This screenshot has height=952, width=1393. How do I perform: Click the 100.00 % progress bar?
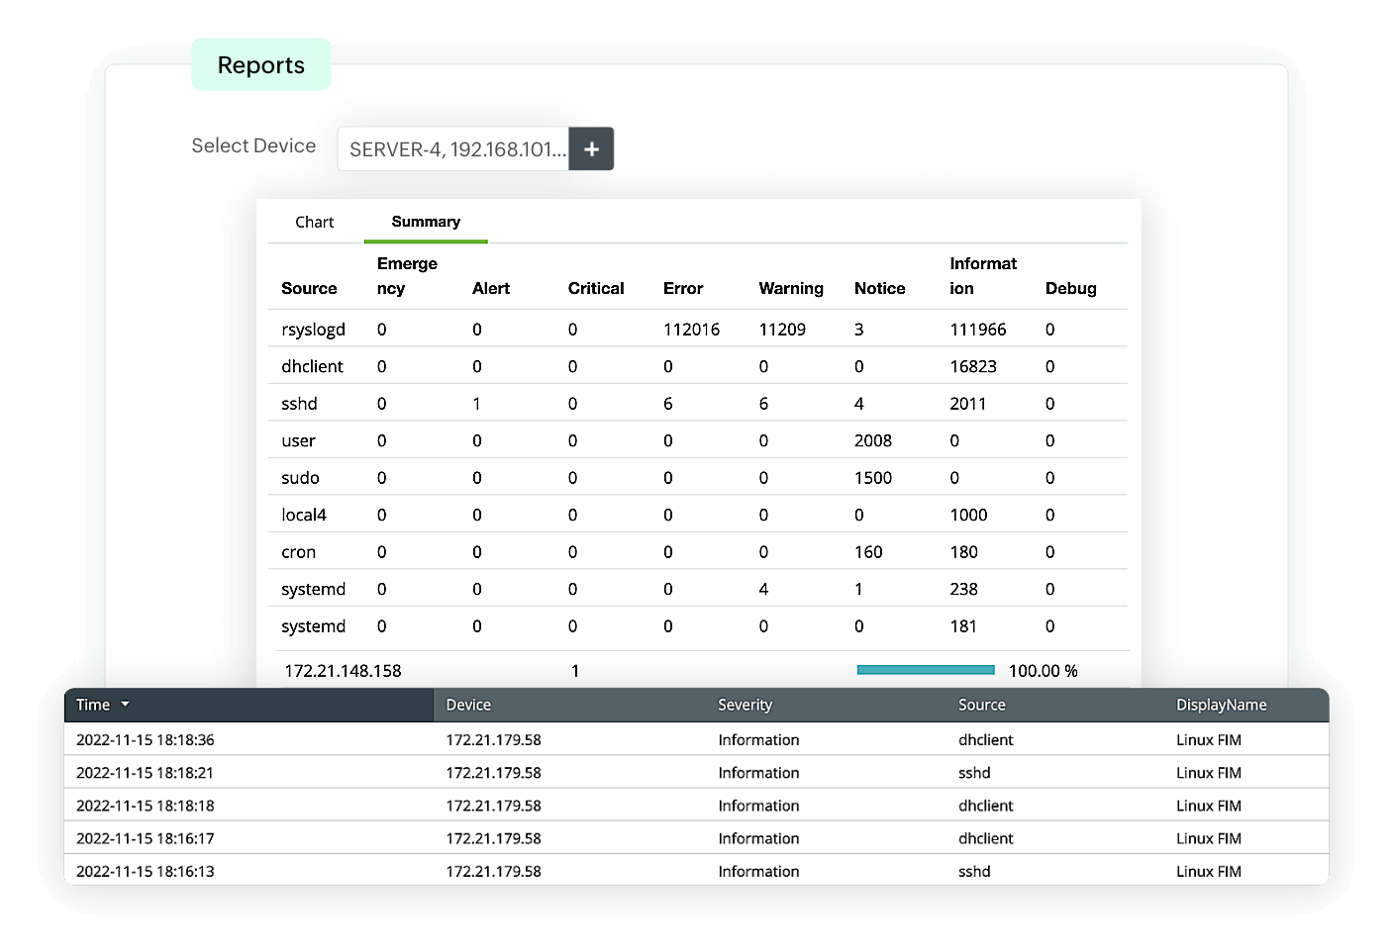pos(926,670)
